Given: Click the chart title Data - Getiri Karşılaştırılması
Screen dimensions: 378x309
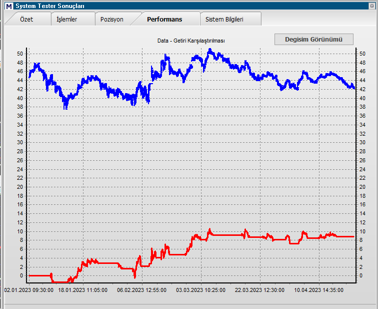Looking at the screenshot, I should (x=191, y=41).
